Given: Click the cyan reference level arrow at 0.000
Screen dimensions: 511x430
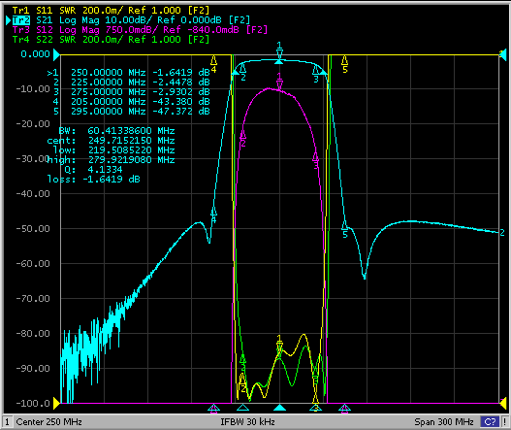Looking at the screenshot, I should 56,54.
